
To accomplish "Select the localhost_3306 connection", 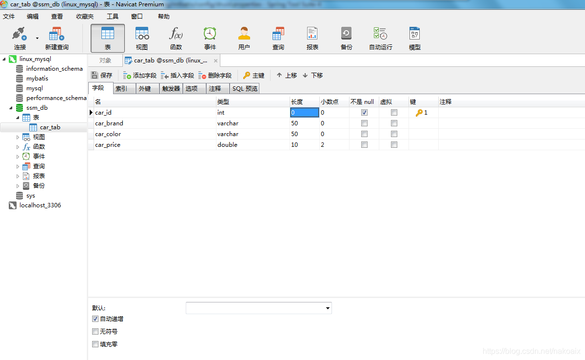I will pyautogui.click(x=40, y=205).
